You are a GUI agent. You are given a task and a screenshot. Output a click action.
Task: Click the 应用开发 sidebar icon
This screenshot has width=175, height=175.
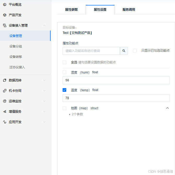click(5, 122)
